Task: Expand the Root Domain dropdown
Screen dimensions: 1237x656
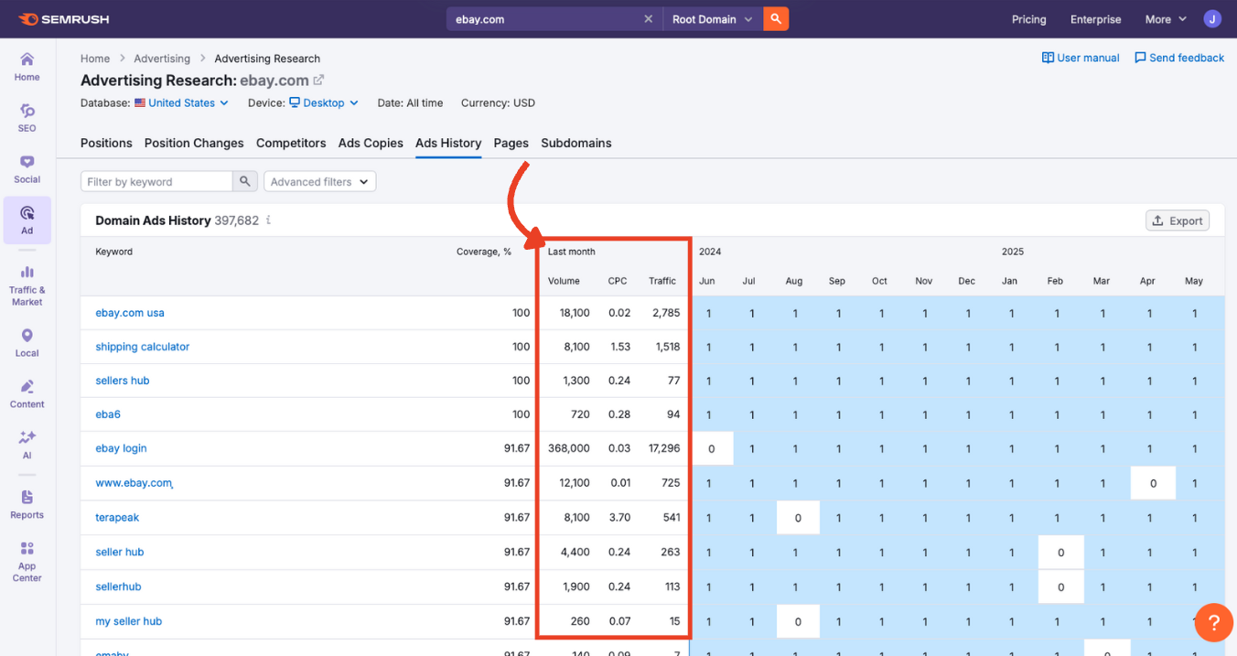Action: click(x=712, y=19)
